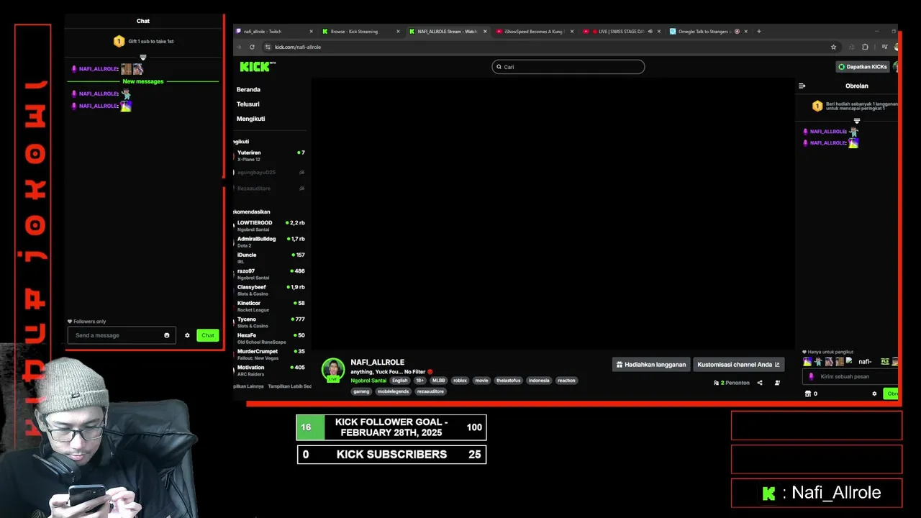Click the Kick logo in the site header

click(257, 66)
